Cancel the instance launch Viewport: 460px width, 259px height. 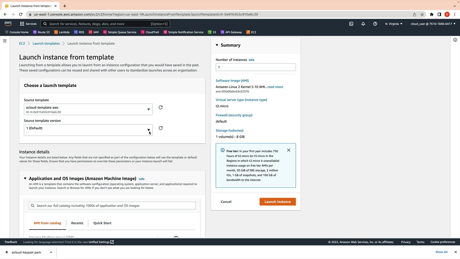[226, 202]
